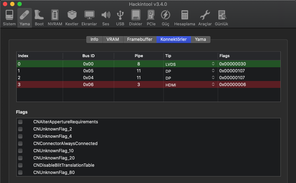
Task: Toggle the CNConnectorAlwaysConnected checkbox
Action: 20,144
